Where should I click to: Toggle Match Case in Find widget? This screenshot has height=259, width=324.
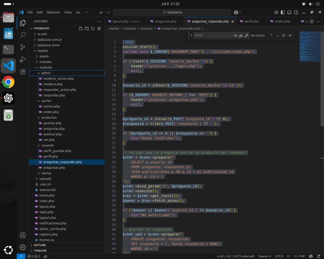click(235, 36)
